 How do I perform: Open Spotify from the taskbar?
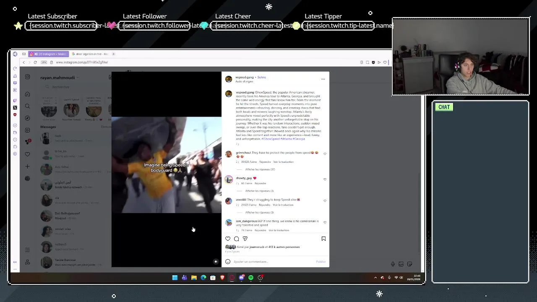(x=251, y=278)
